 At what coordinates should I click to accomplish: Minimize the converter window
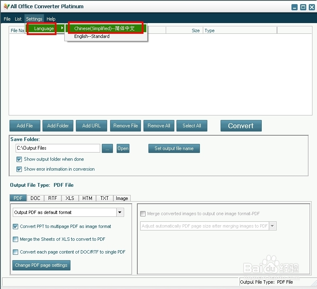pyautogui.click(x=295, y=7)
